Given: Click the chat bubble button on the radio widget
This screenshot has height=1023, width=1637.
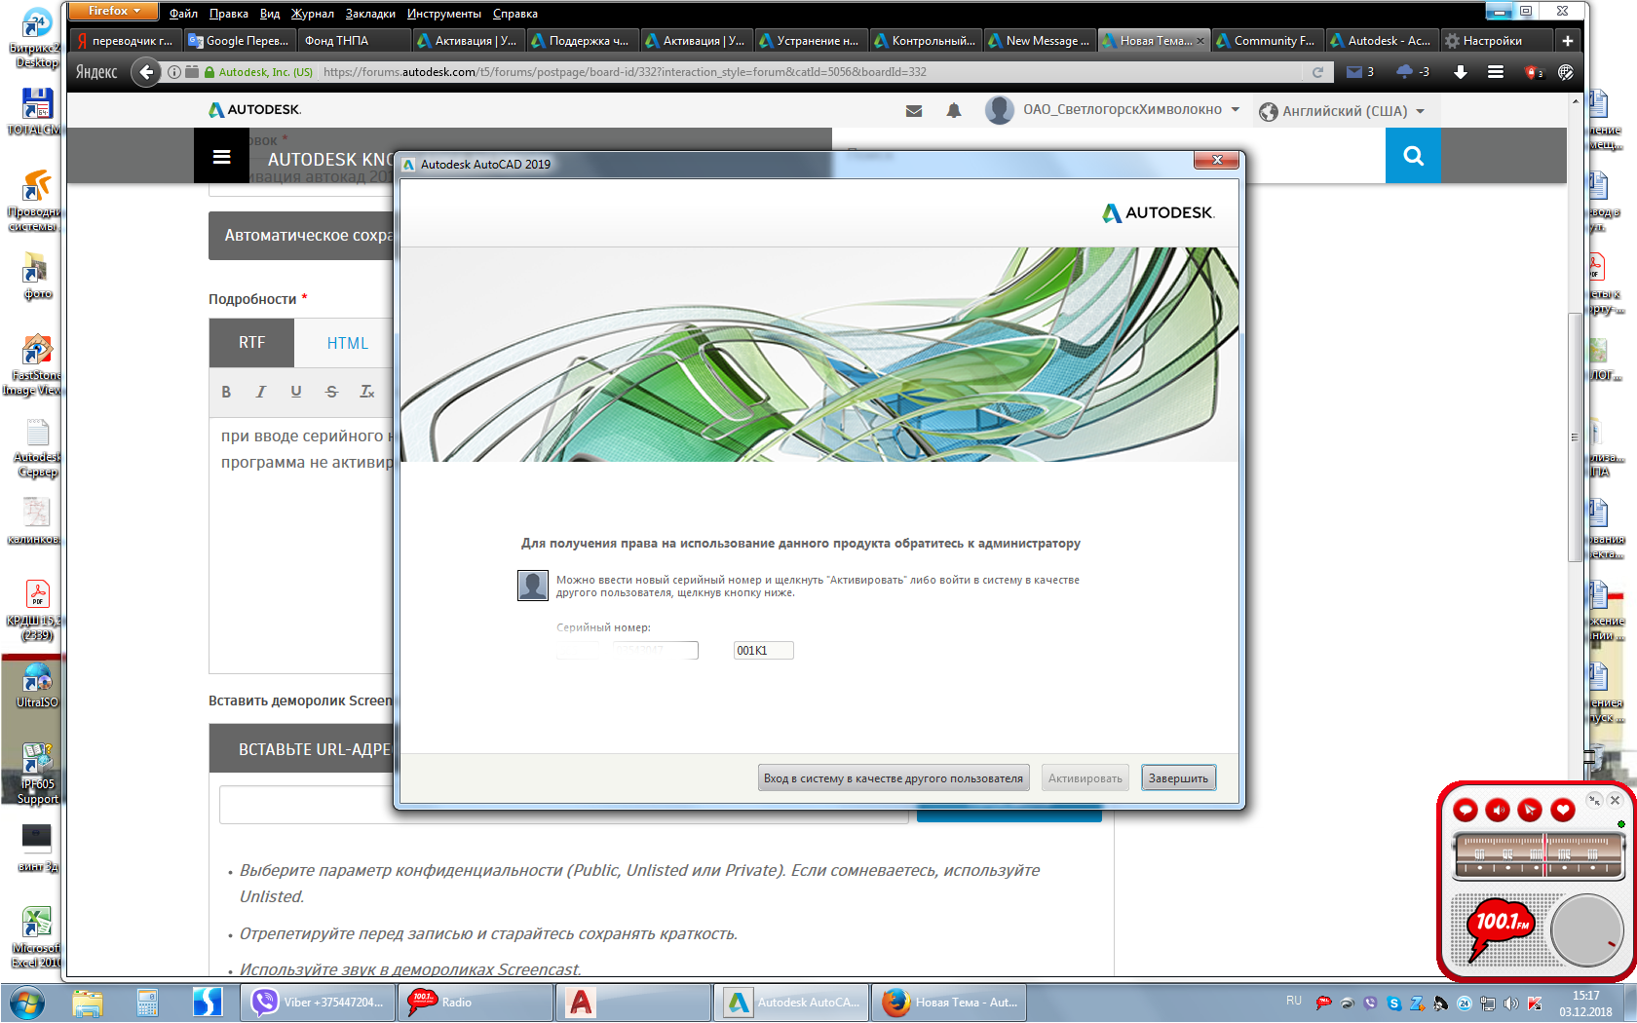Looking at the screenshot, I should tap(1466, 810).
